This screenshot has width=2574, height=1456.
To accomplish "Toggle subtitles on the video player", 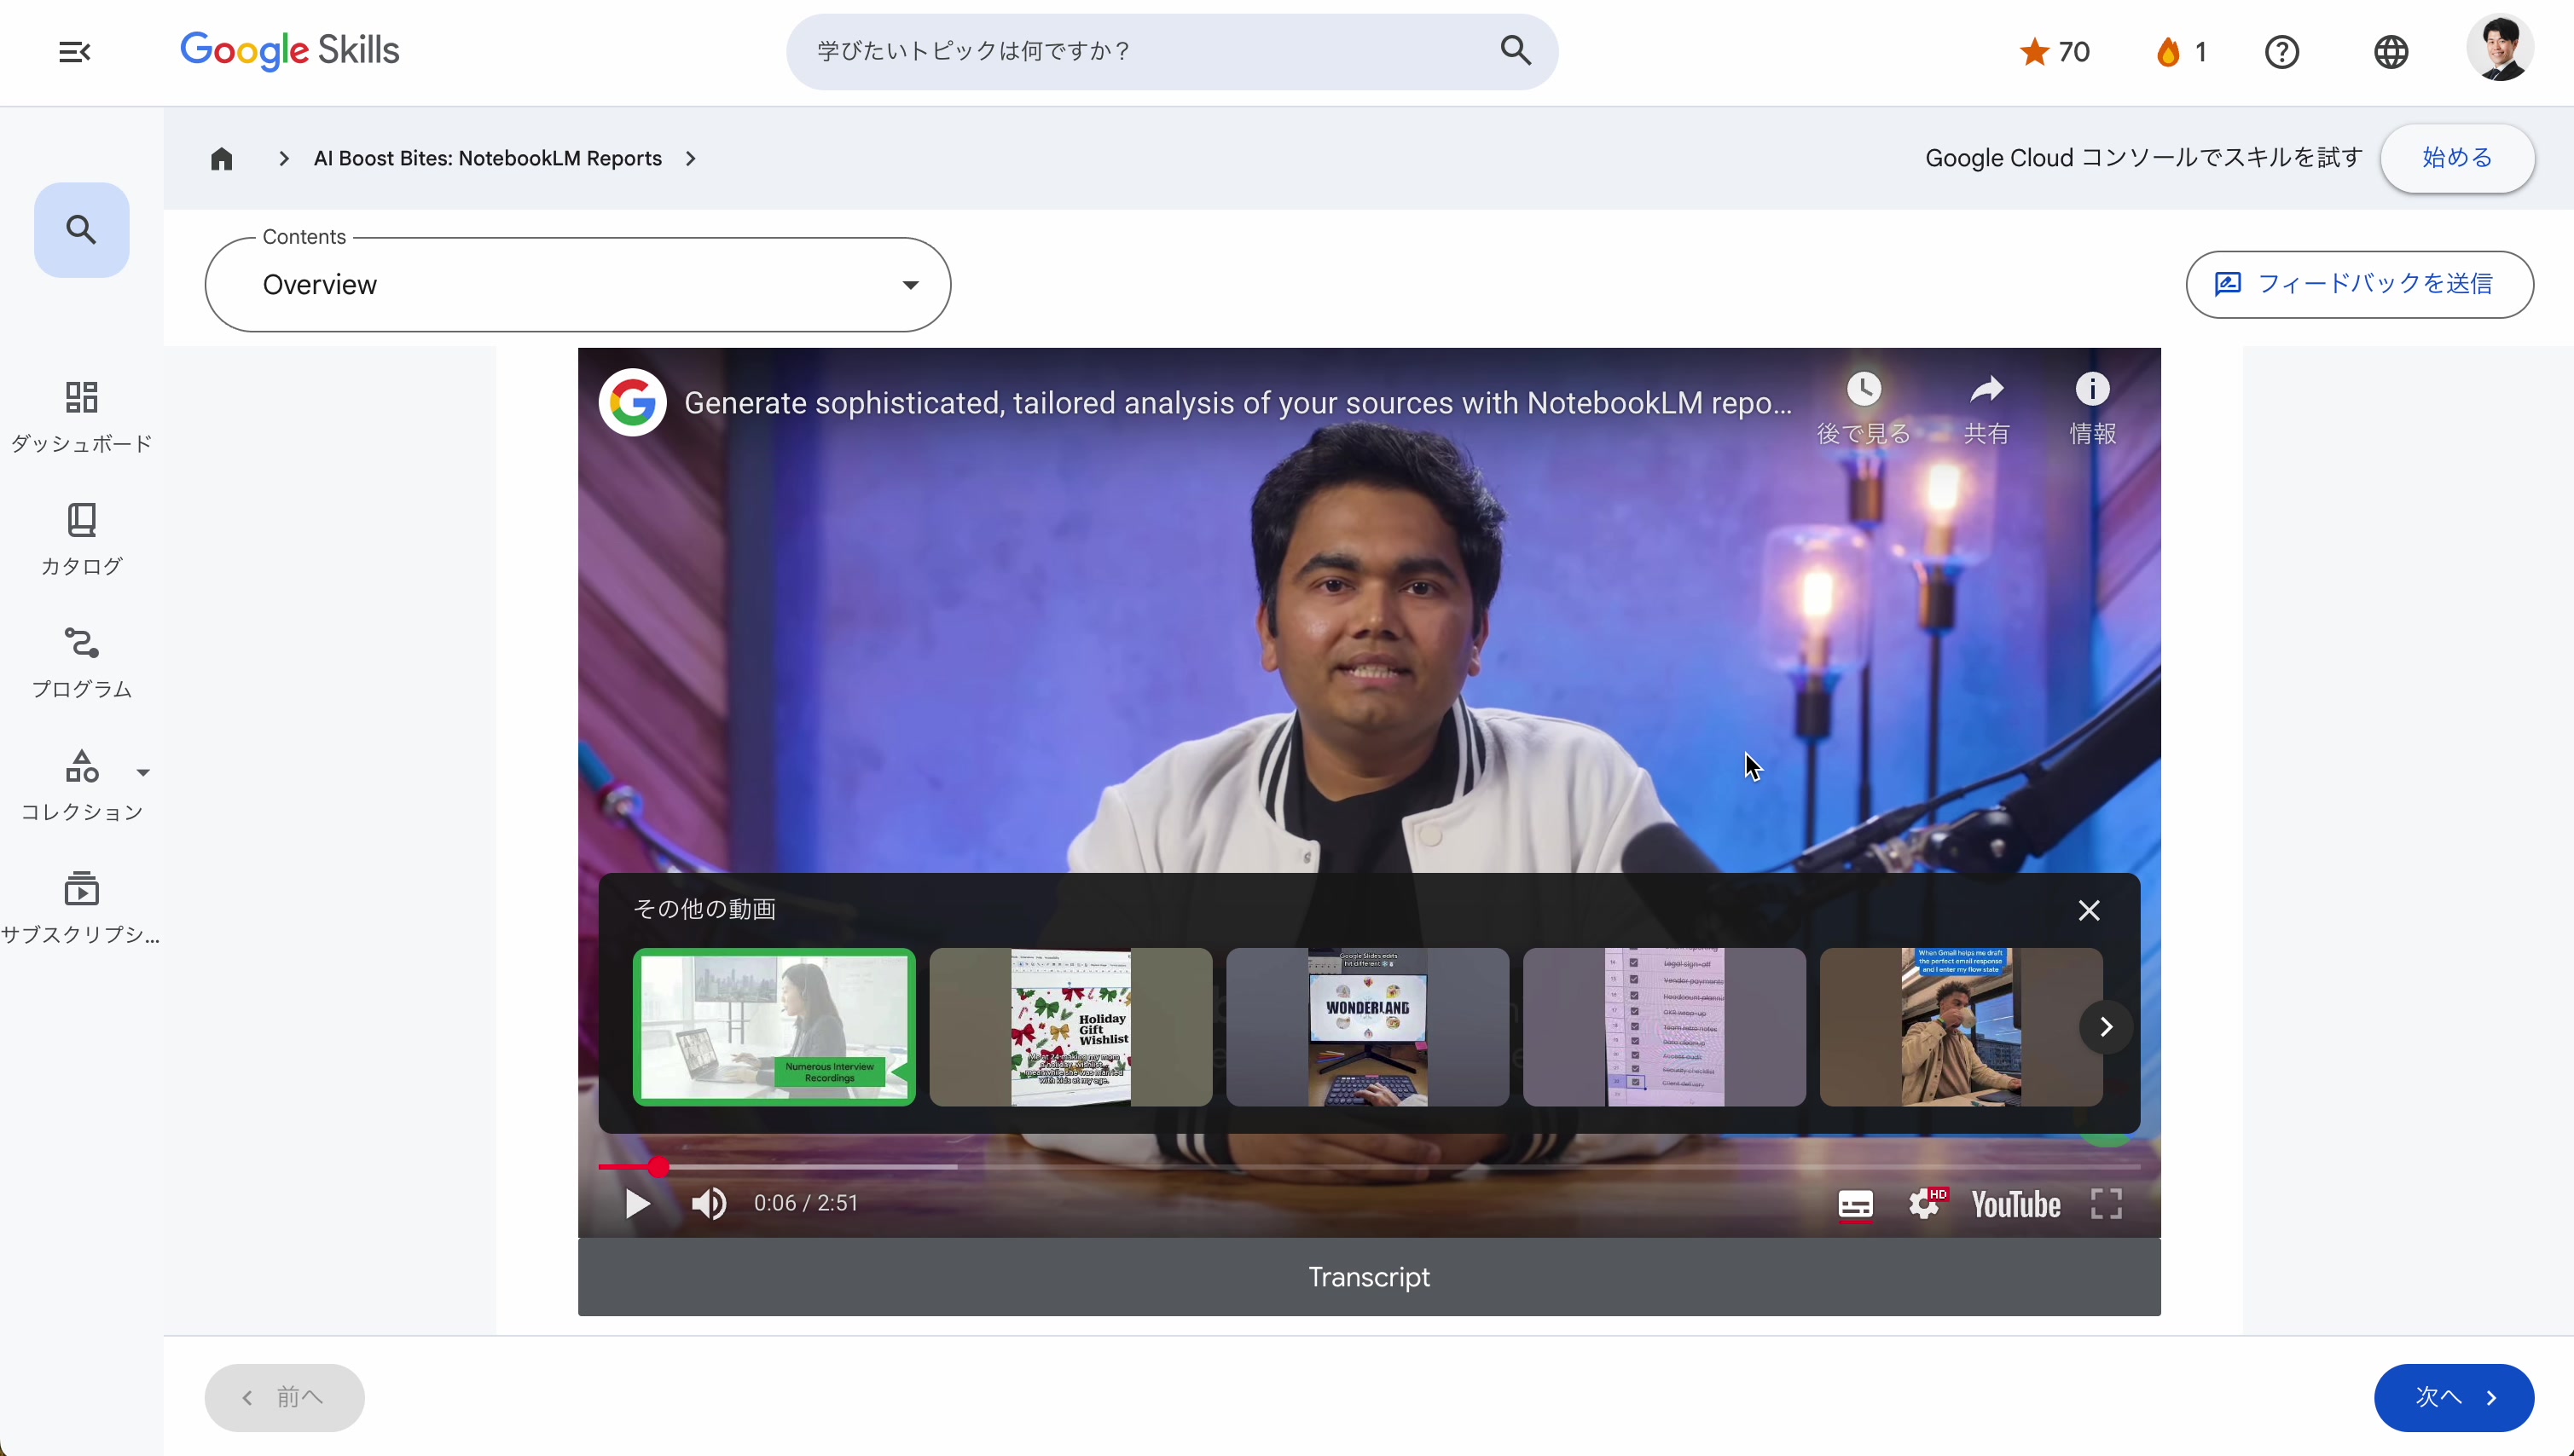I will [x=1855, y=1204].
